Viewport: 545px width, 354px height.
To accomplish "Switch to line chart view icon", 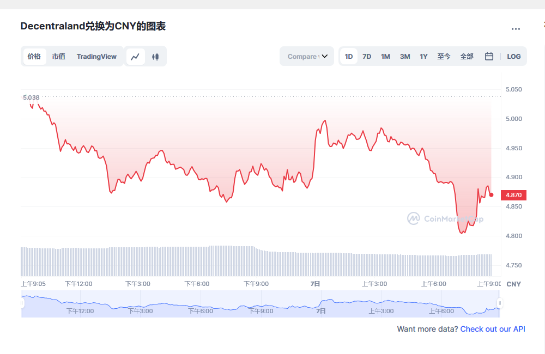I will pyautogui.click(x=135, y=57).
